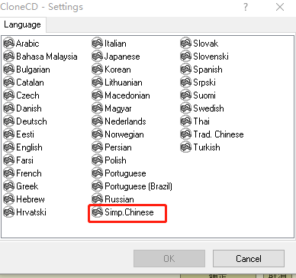Image resolution: width=296 pixels, height=278 pixels.
Task: Open help via the question mark
Action: tap(246, 7)
